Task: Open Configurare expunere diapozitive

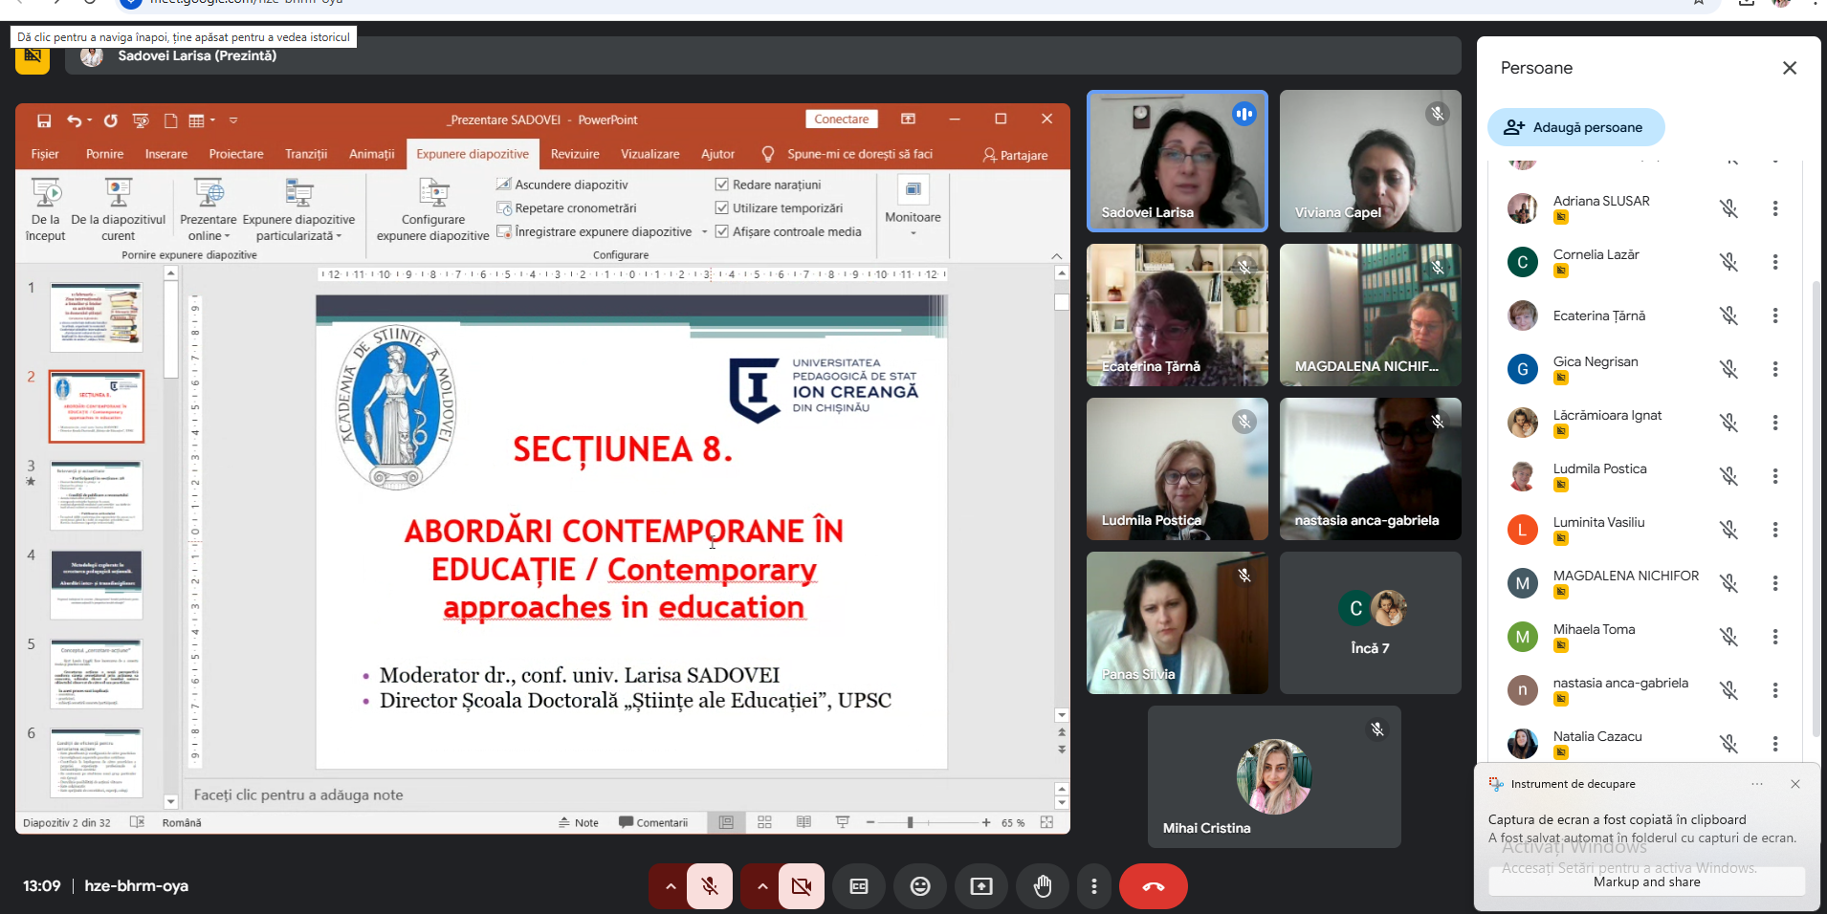Action: click(433, 209)
